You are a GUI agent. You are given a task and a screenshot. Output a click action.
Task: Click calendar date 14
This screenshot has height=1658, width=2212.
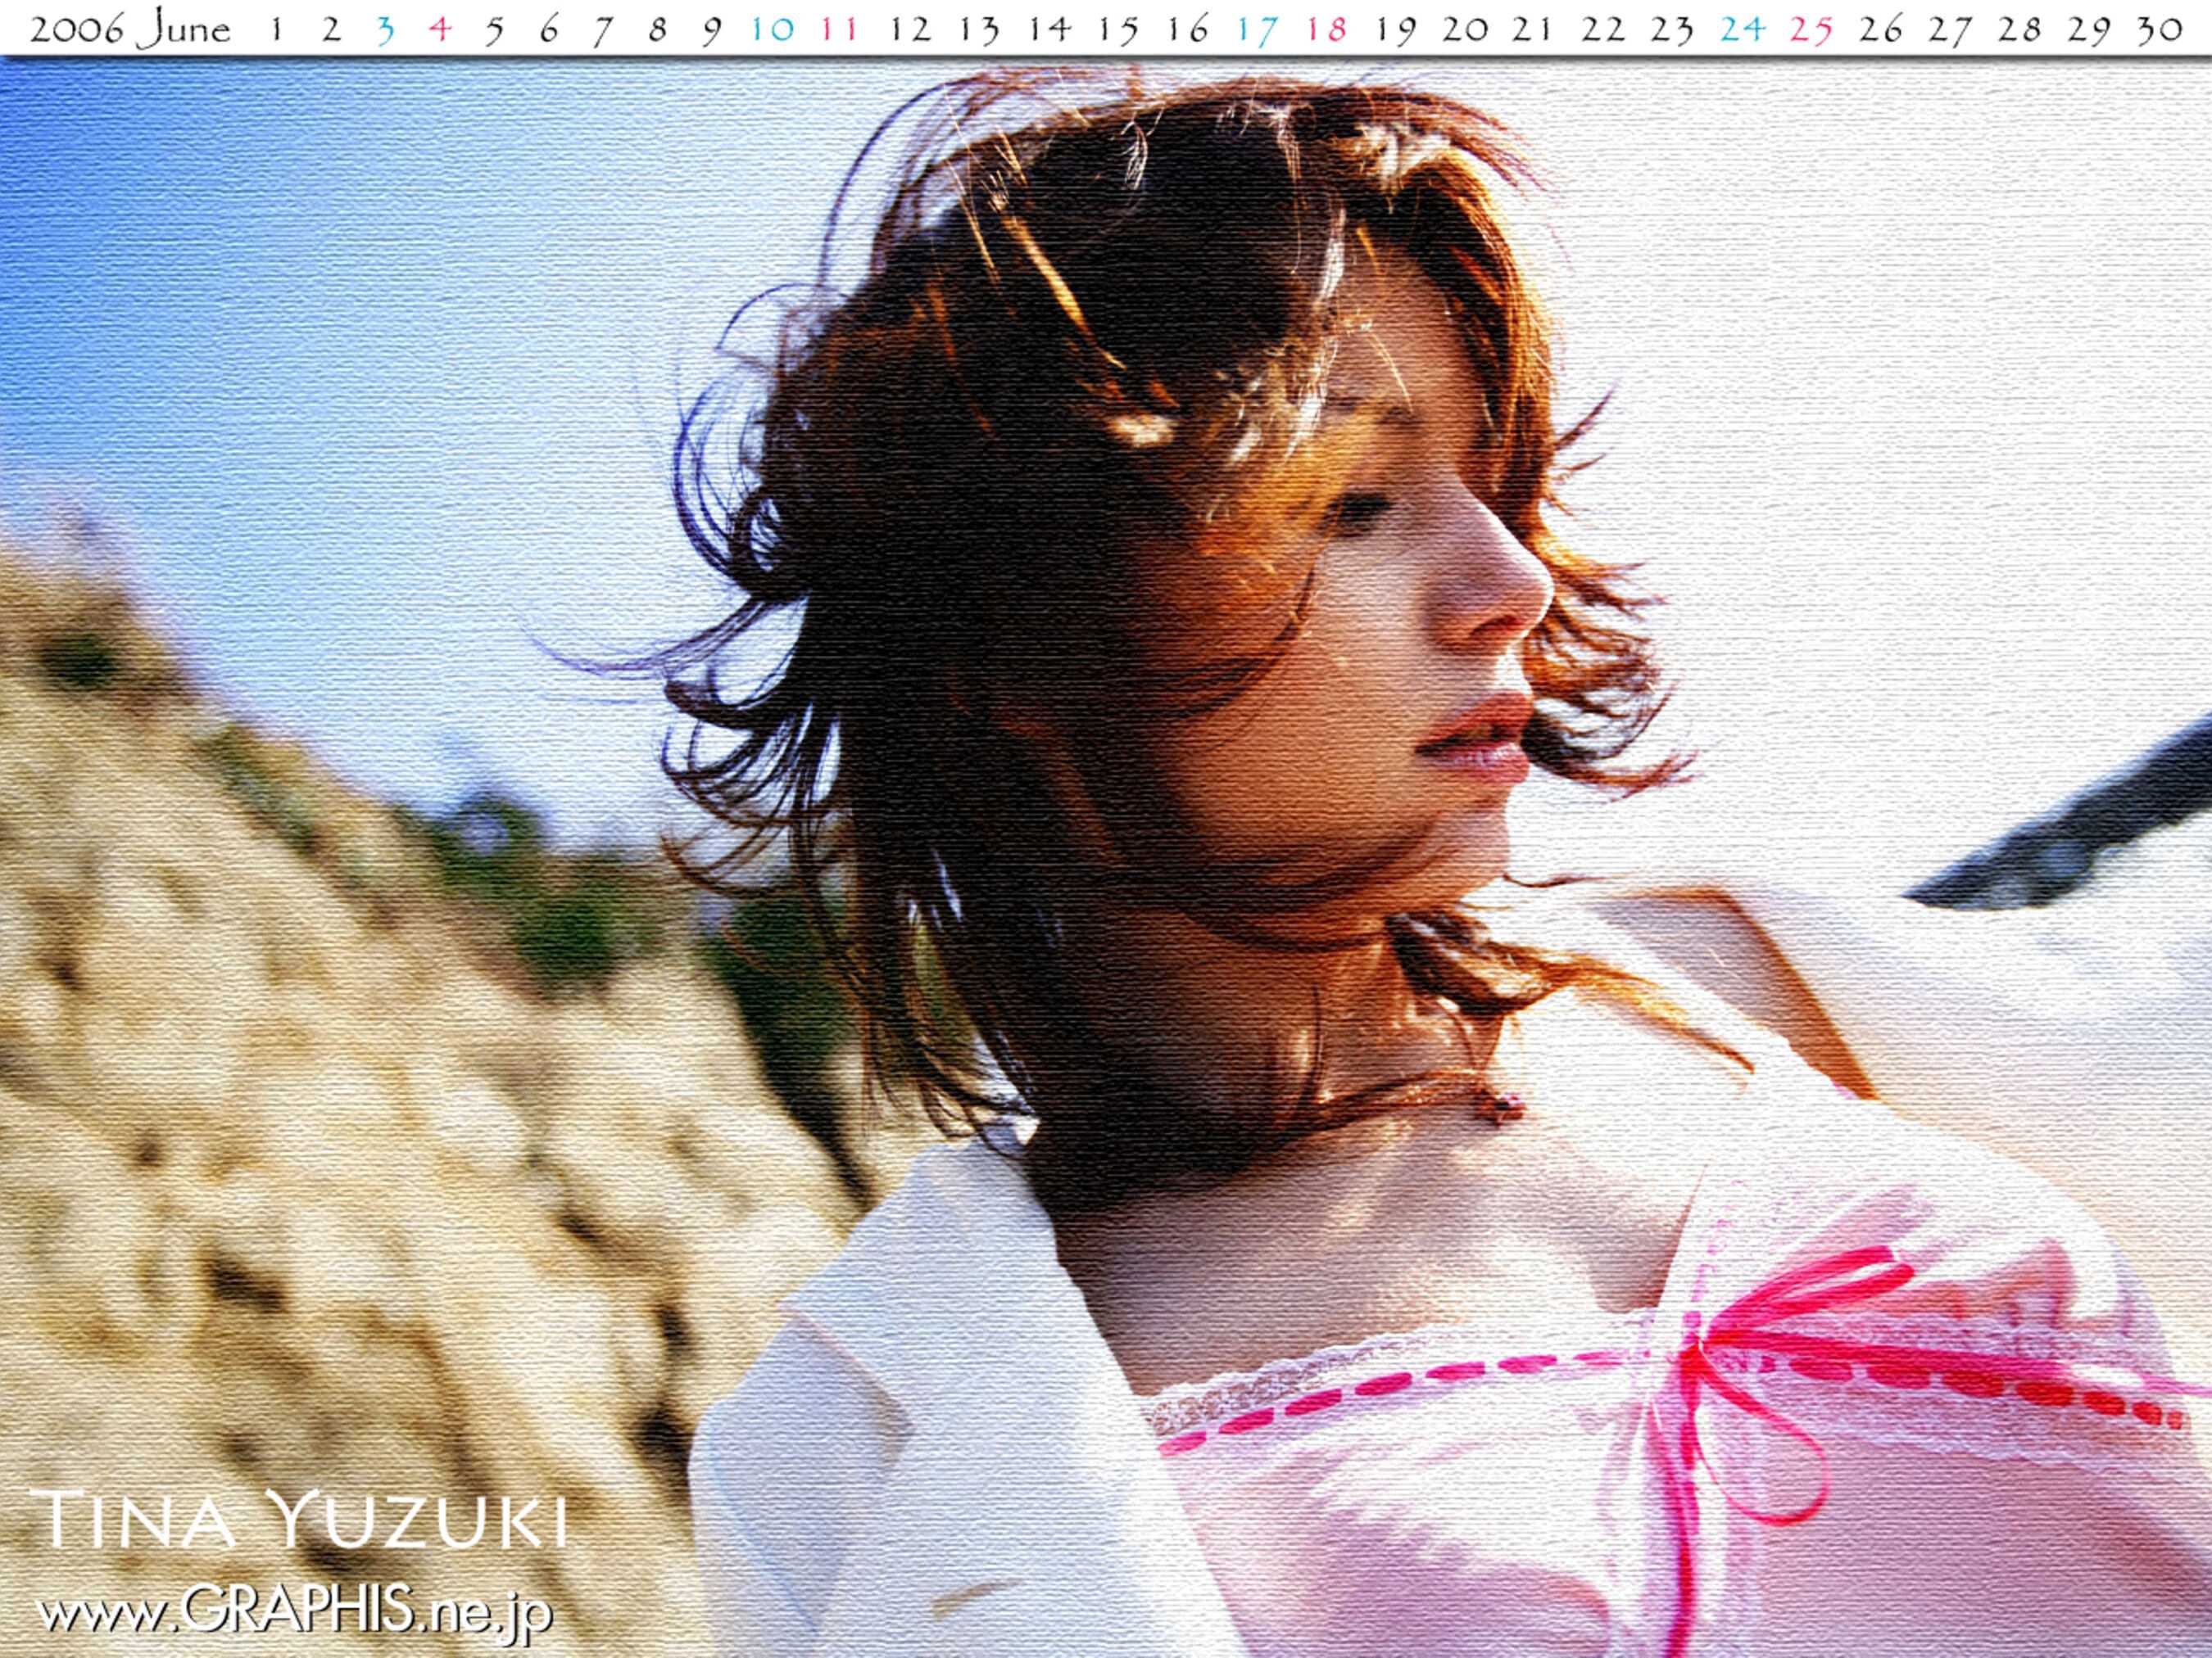[x=1049, y=30]
